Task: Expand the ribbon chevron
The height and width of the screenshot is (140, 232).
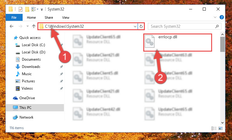Action: 215,17
